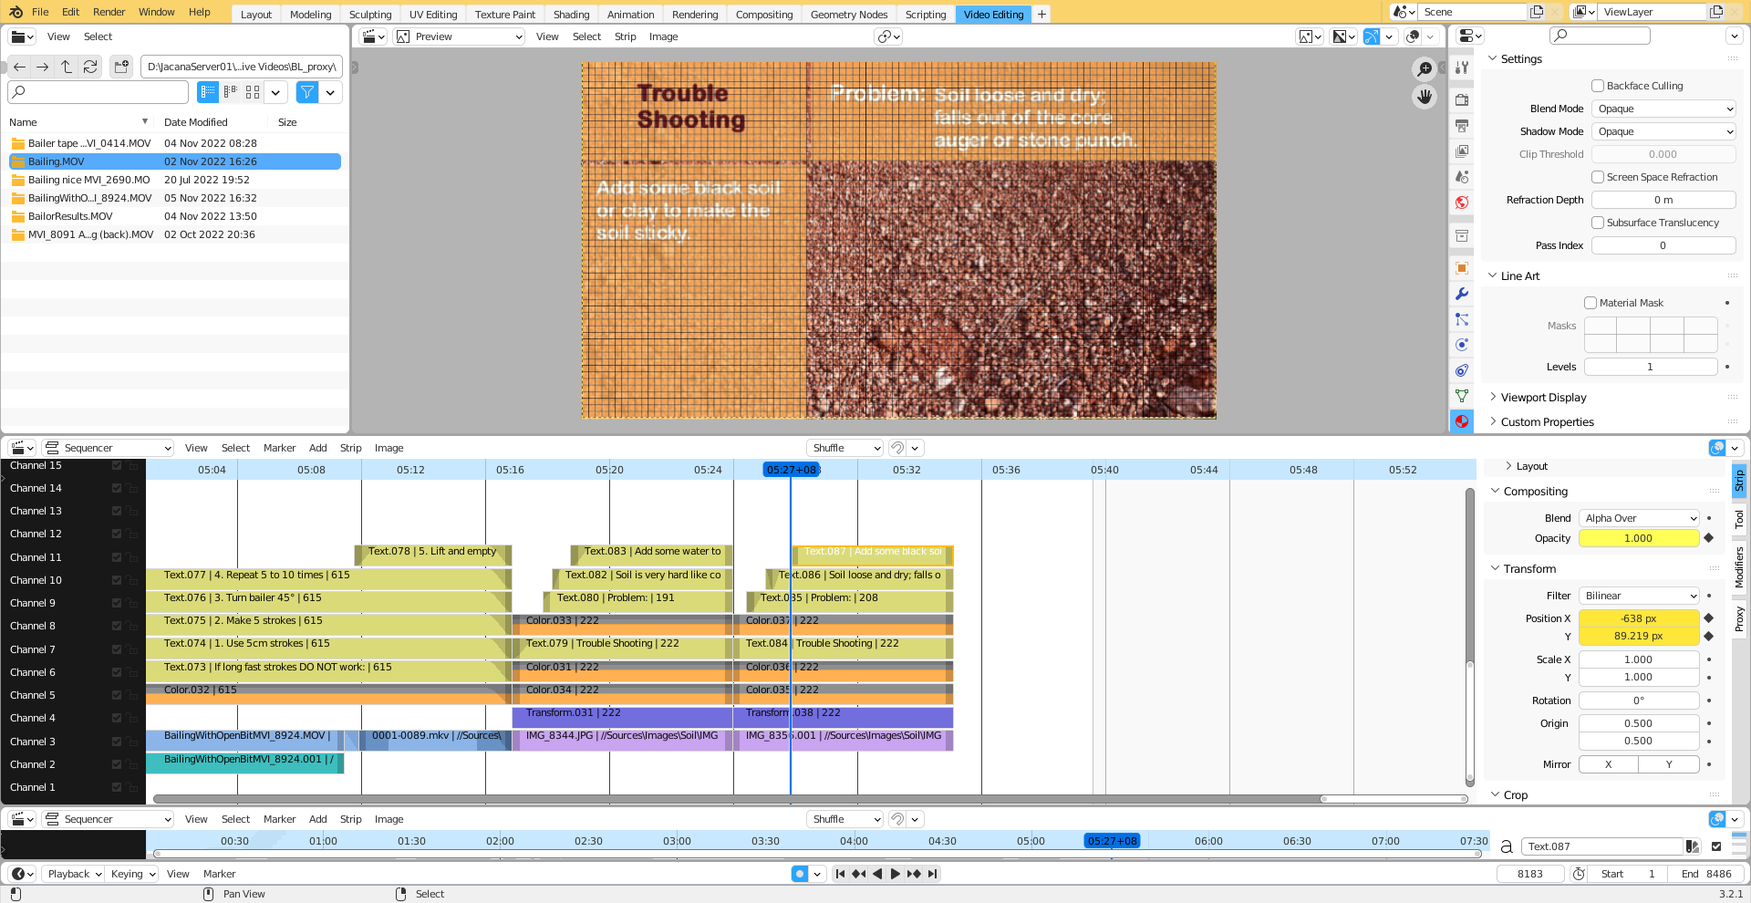Image resolution: width=1751 pixels, height=903 pixels.
Task: Enable the Material Mask checkbox
Action: click(1590, 303)
